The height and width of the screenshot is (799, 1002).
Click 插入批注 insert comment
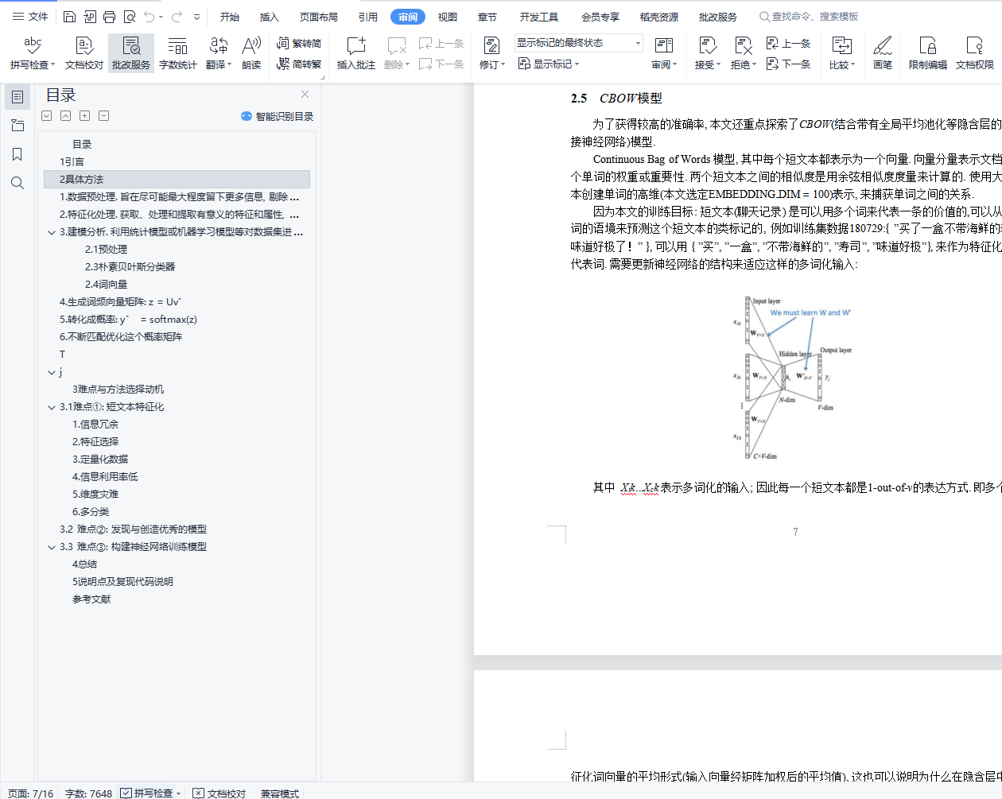355,53
